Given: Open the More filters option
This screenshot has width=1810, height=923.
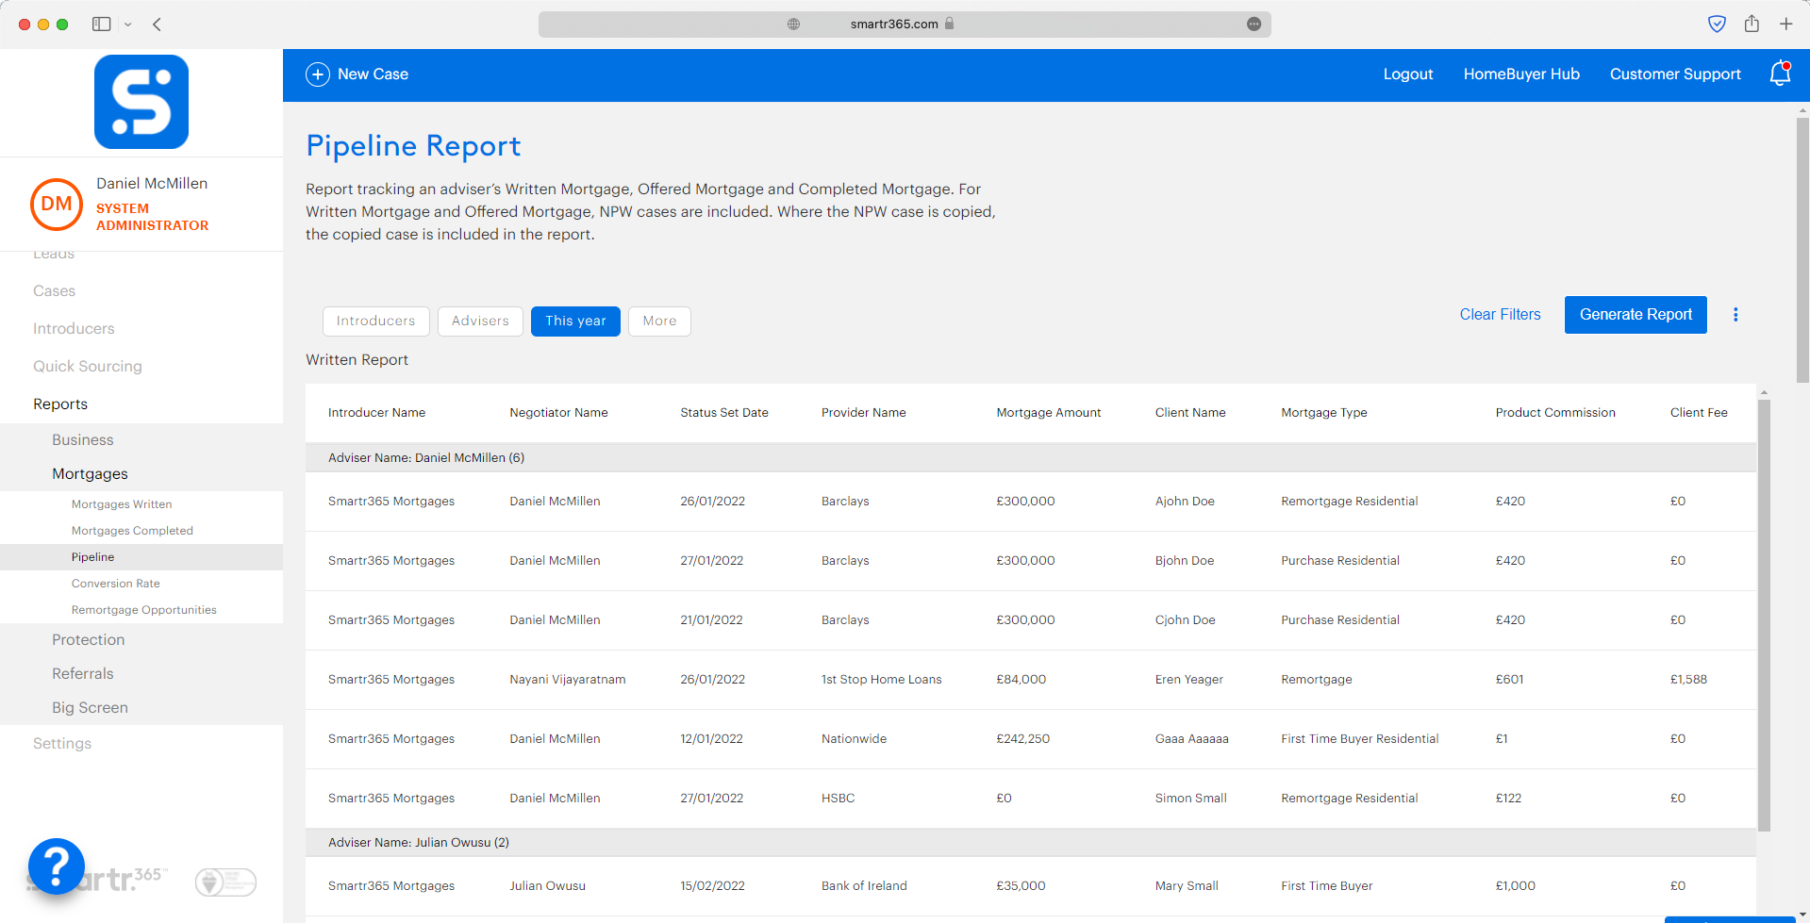Looking at the screenshot, I should coord(659,321).
